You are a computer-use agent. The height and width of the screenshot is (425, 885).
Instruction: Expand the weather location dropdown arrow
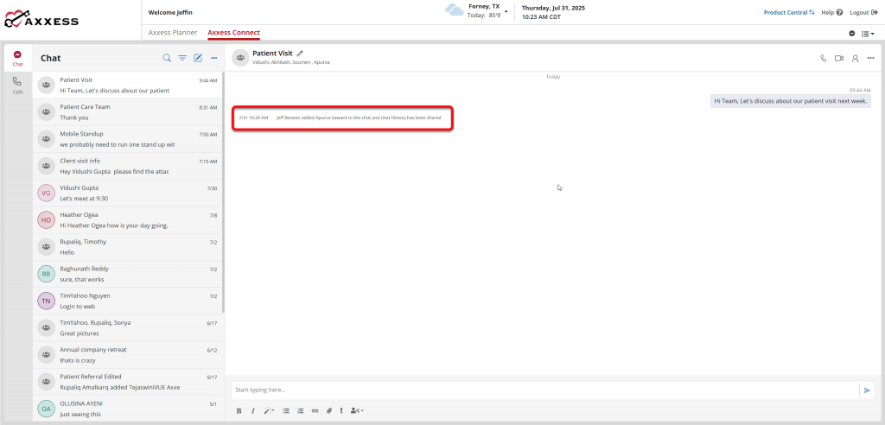pyautogui.click(x=506, y=11)
